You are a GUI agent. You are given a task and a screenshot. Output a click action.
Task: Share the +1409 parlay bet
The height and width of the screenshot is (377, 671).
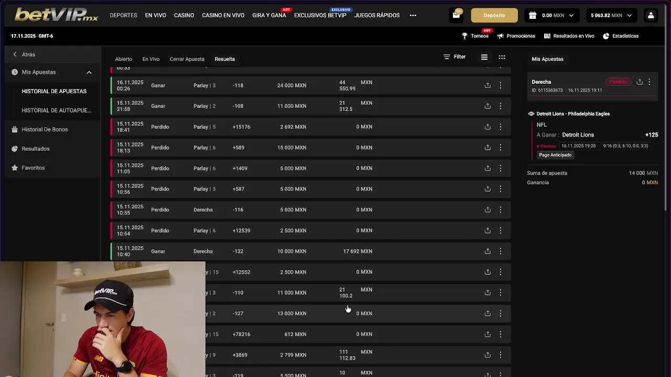pos(488,168)
